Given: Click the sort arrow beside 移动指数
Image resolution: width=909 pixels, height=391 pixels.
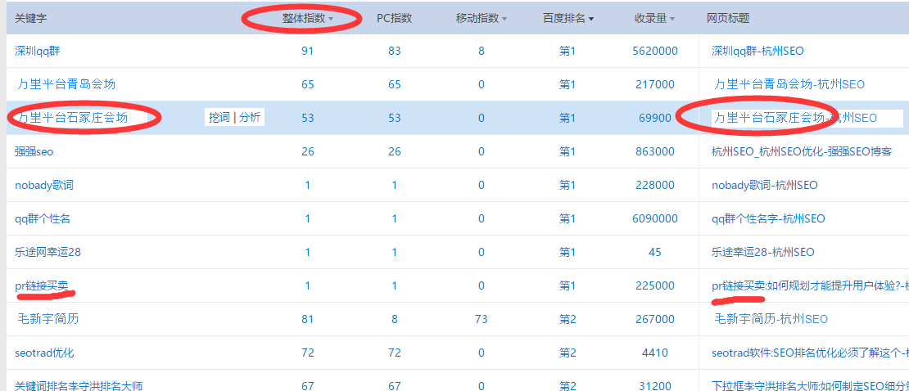Looking at the screenshot, I should click(x=504, y=19).
